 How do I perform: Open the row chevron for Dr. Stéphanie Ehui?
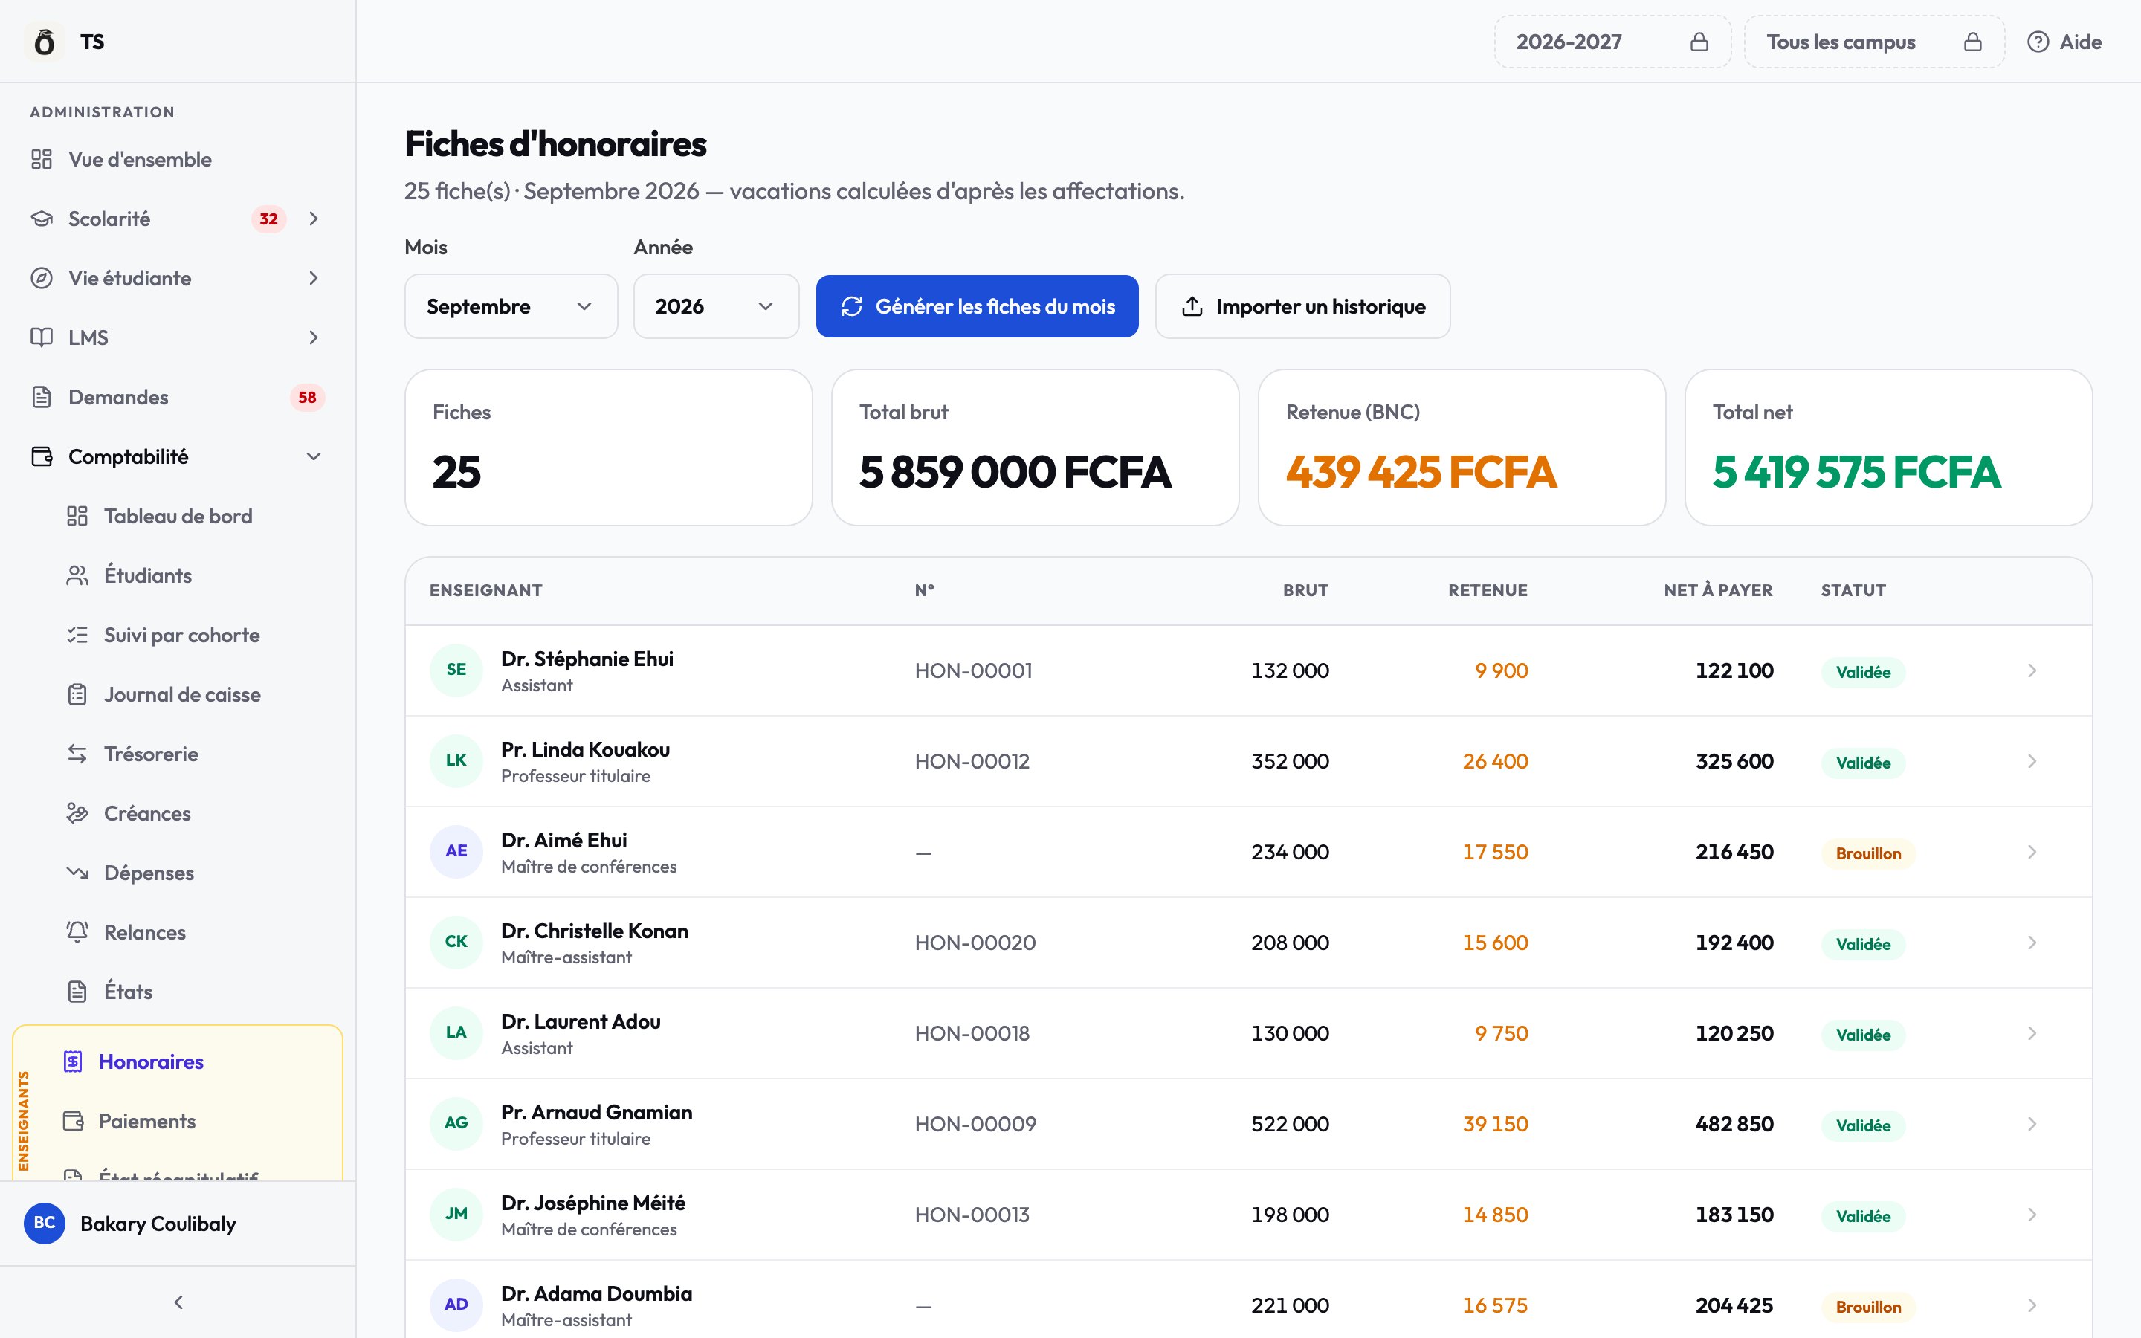point(2031,670)
